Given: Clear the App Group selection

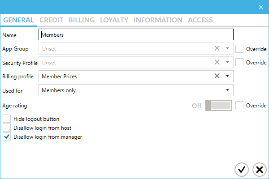Looking at the screenshot, I should 217,48.
